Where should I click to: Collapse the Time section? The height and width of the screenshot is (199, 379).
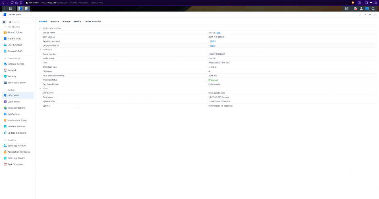pos(40,89)
